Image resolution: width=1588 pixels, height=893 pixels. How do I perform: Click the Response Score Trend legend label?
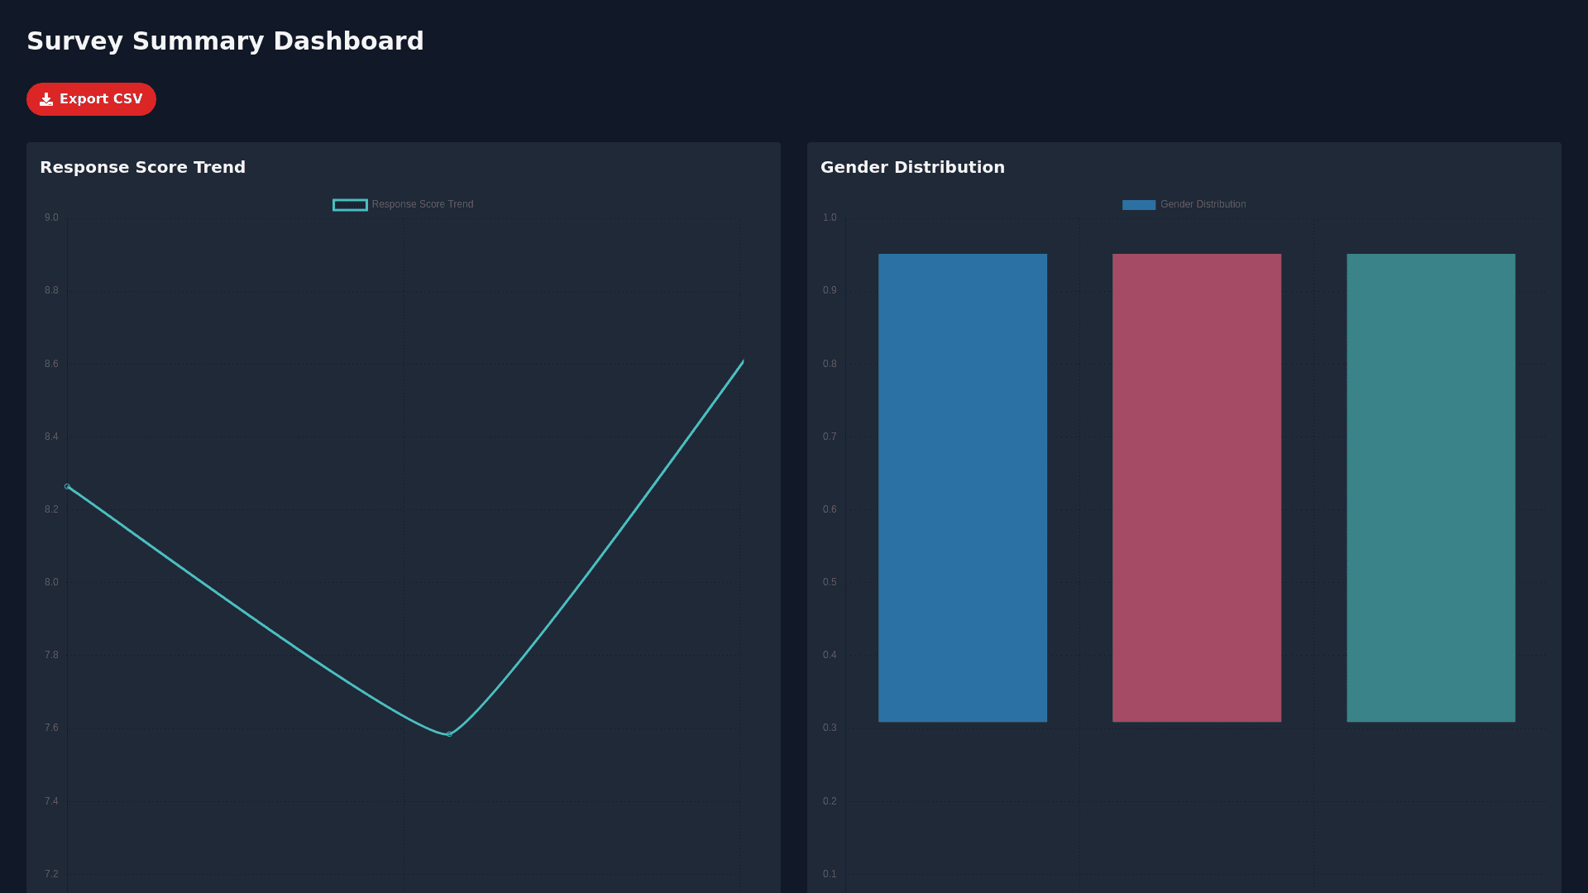pyautogui.click(x=422, y=204)
